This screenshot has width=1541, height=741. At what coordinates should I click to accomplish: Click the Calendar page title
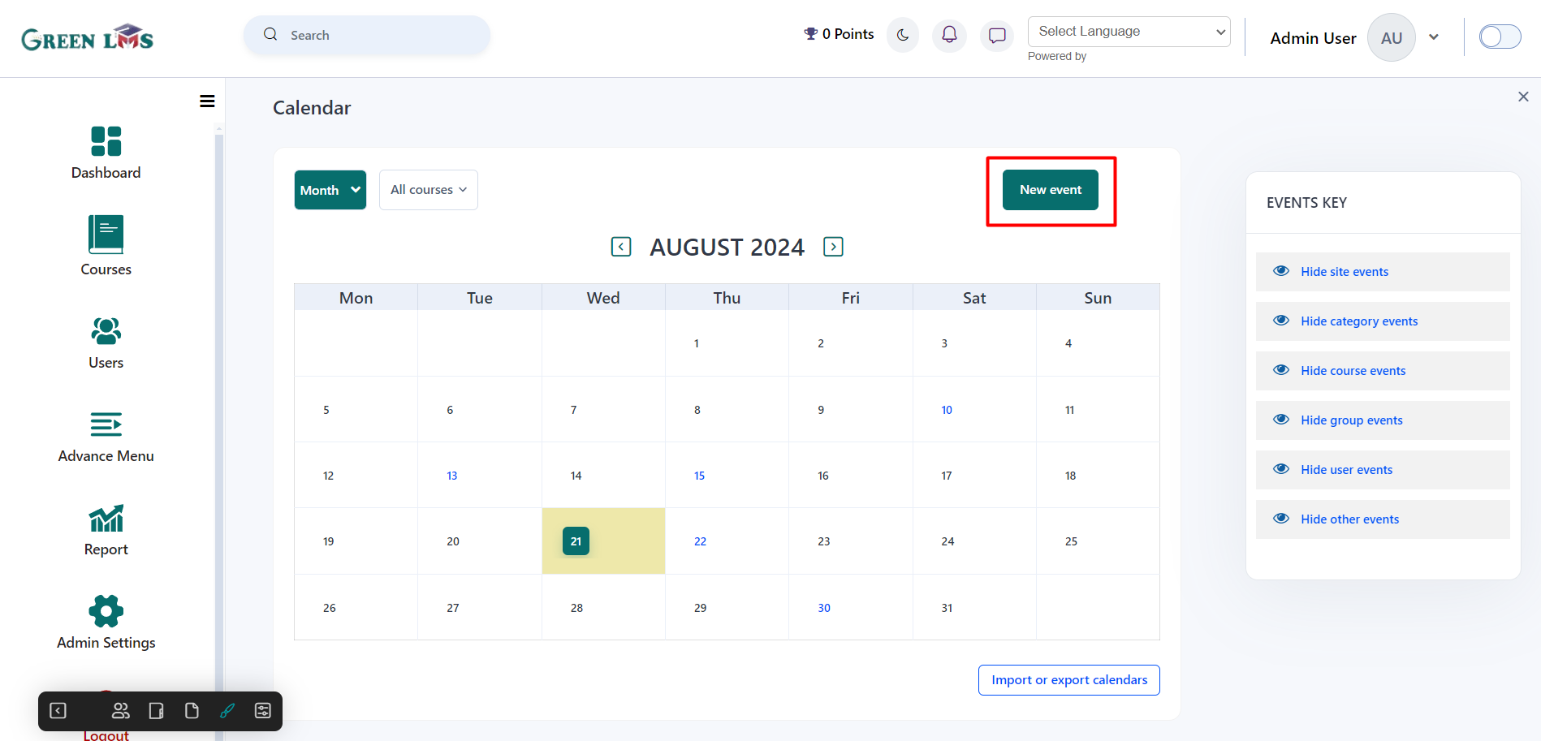point(312,108)
